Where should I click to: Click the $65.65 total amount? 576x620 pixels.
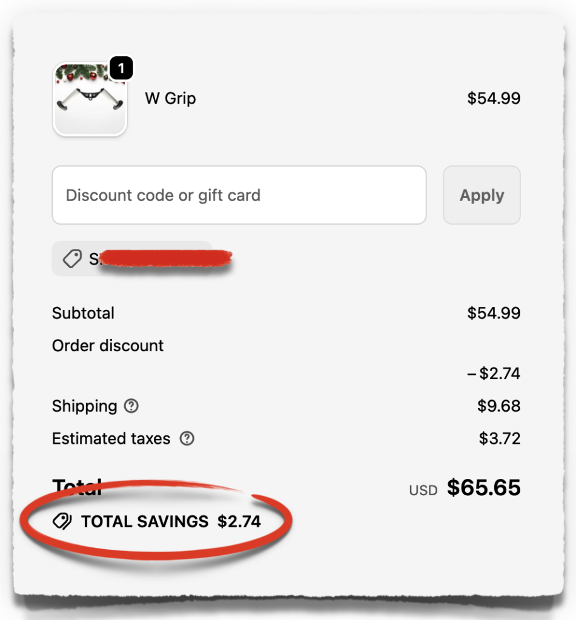[x=485, y=487]
